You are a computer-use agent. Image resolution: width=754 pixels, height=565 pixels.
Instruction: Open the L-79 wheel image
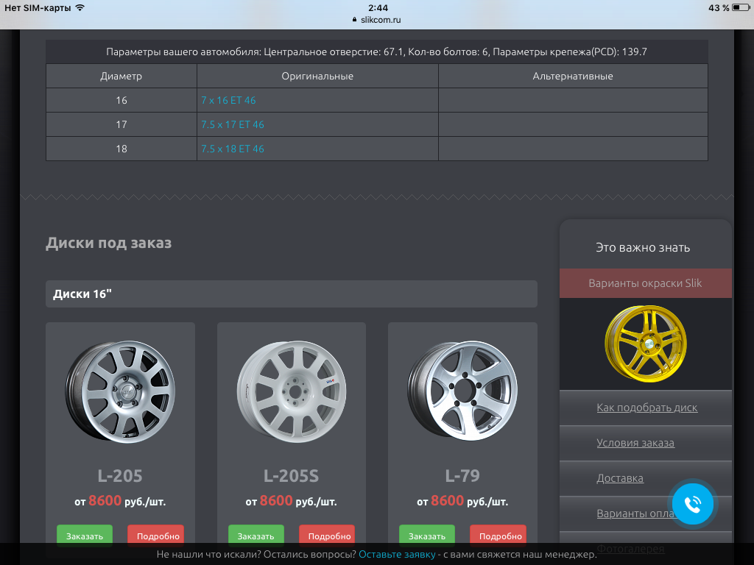pos(462,391)
